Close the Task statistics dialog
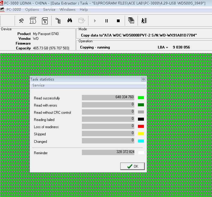 click(143, 79)
